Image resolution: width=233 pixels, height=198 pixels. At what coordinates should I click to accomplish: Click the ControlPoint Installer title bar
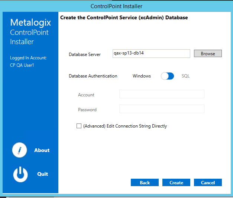[116, 6]
